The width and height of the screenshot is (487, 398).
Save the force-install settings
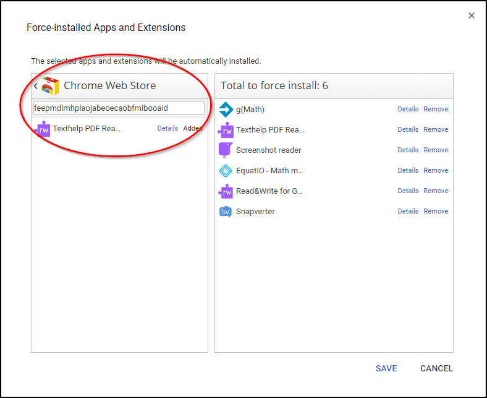click(386, 368)
